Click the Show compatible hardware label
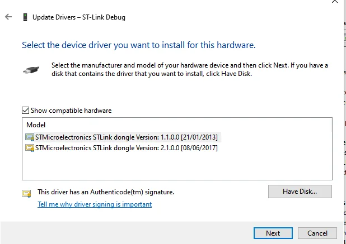Image resolution: width=346 pixels, height=244 pixels. click(71, 111)
